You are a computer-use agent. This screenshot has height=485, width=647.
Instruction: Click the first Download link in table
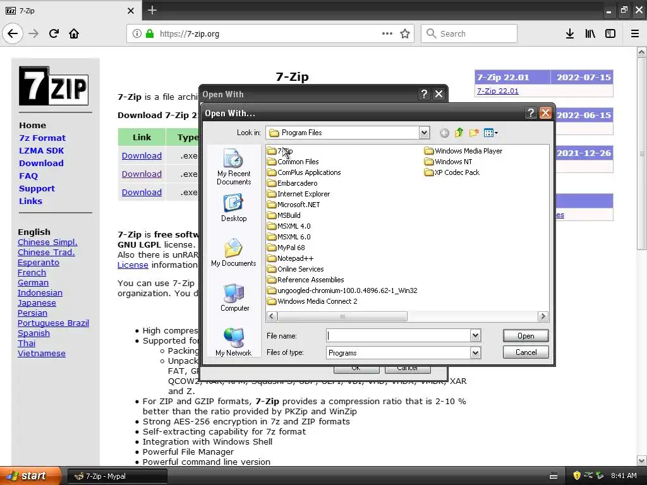[x=142, y=155]
